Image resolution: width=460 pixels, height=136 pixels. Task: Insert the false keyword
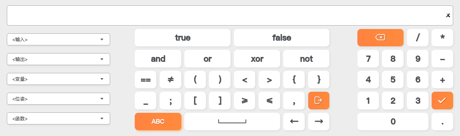coord(281,37)
